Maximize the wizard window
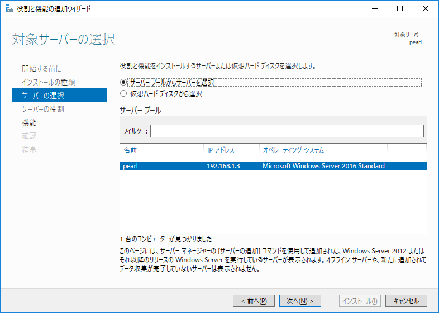 pos(400,9)
